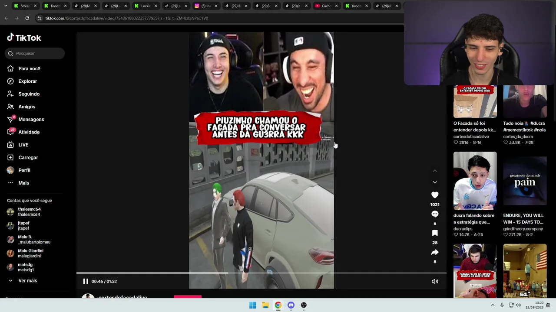Open 'O Facada só foi entender' thumbnail
Image resolution: width=556 pixels, height=312 pixels.
tap(475, 101)
